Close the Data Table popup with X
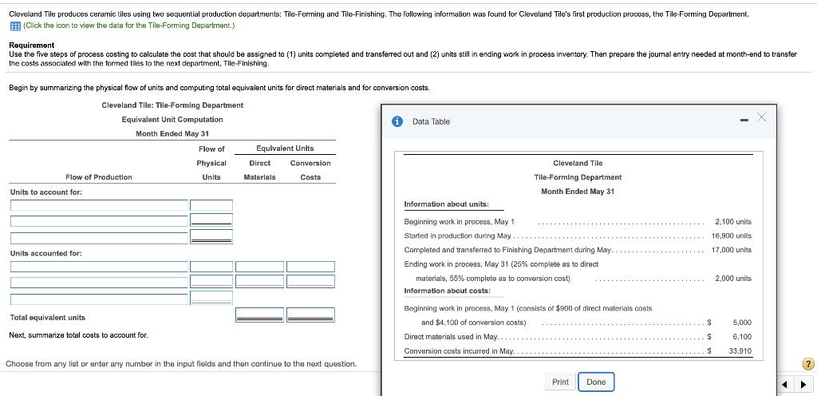 pyautogui.click(x=761, y=117)
